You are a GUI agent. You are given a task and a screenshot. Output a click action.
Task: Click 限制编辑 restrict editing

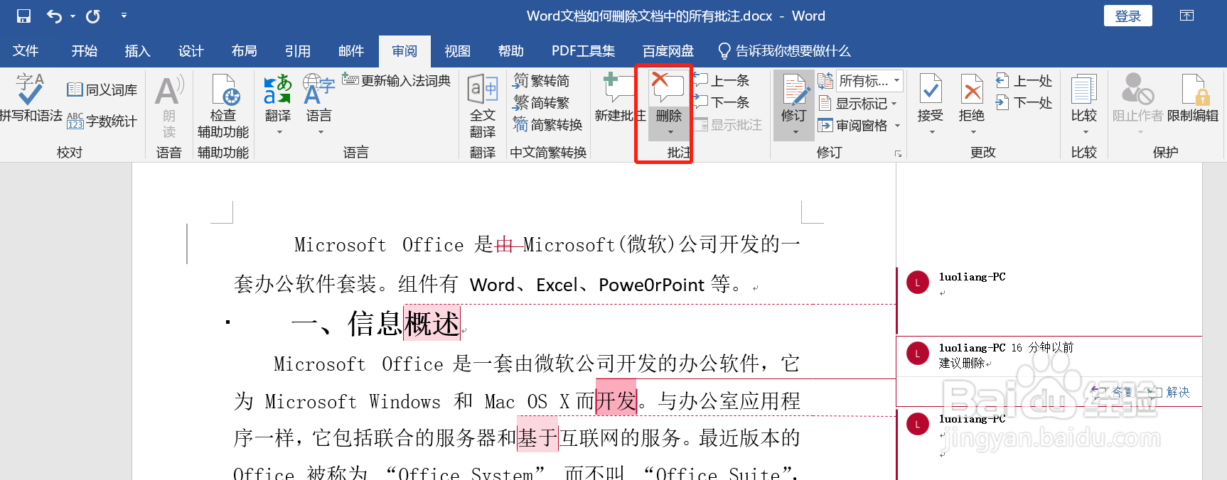[1193, 99]
